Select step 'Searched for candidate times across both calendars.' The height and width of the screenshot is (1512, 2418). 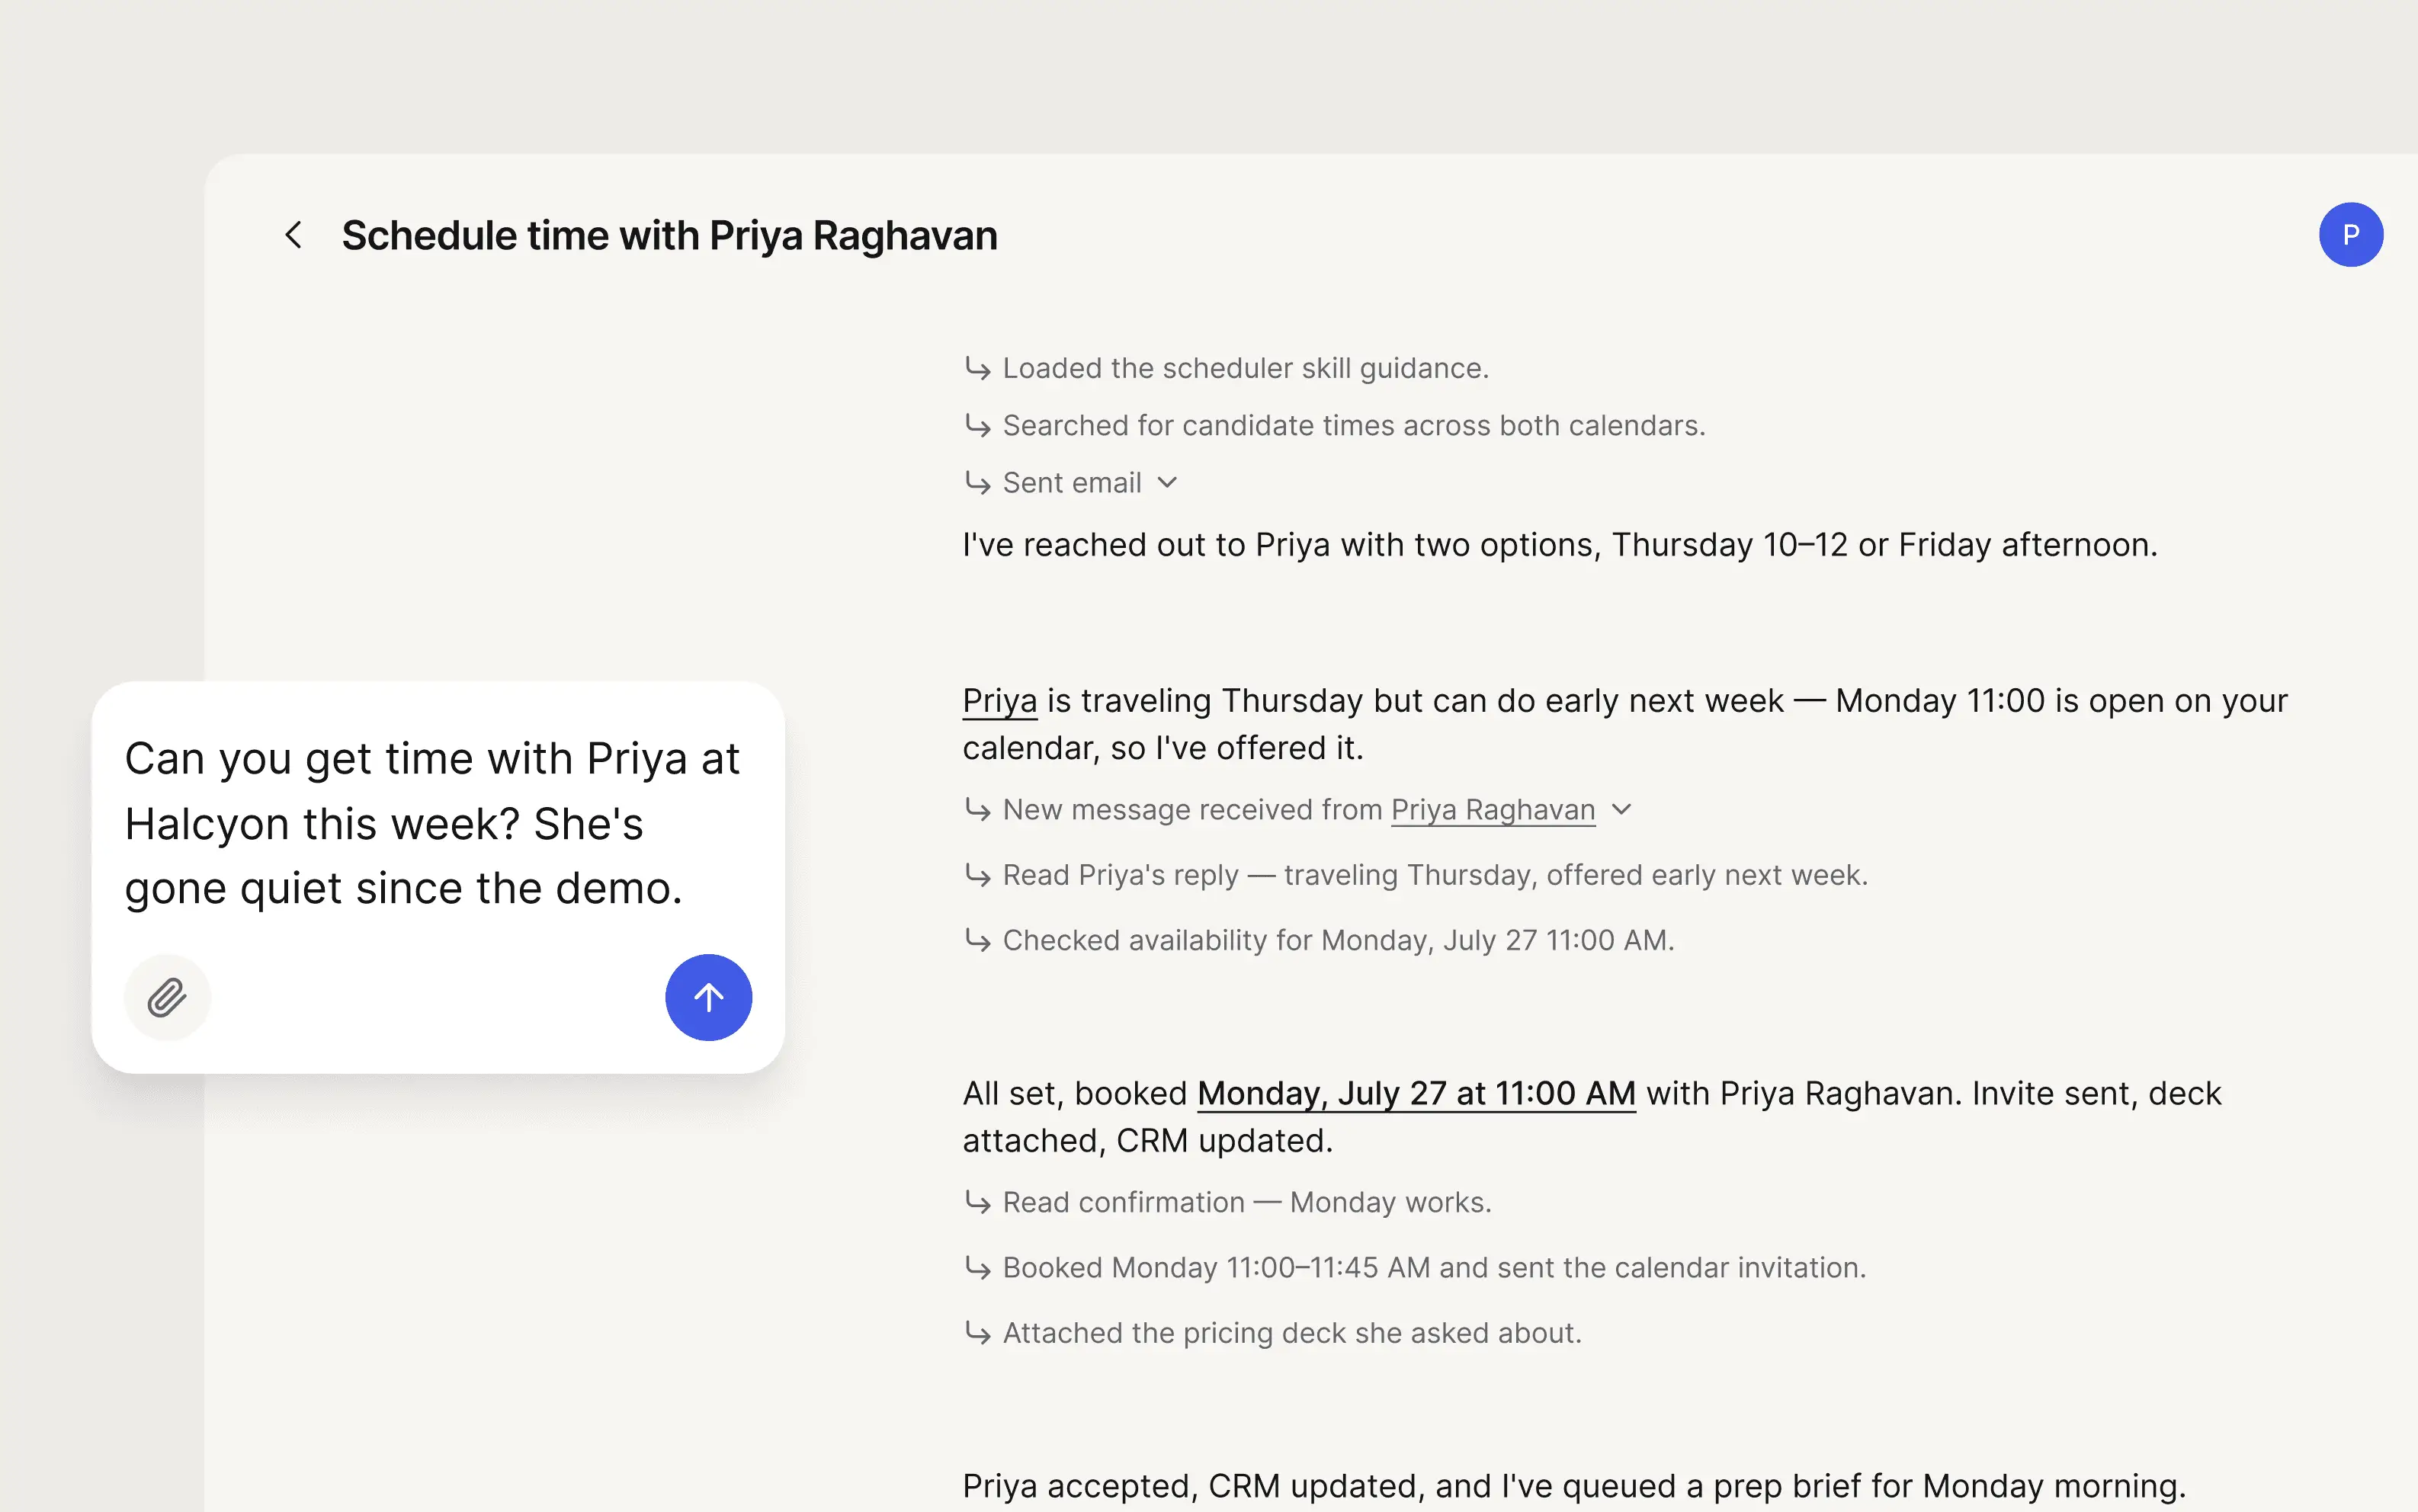click(1353, 425)
